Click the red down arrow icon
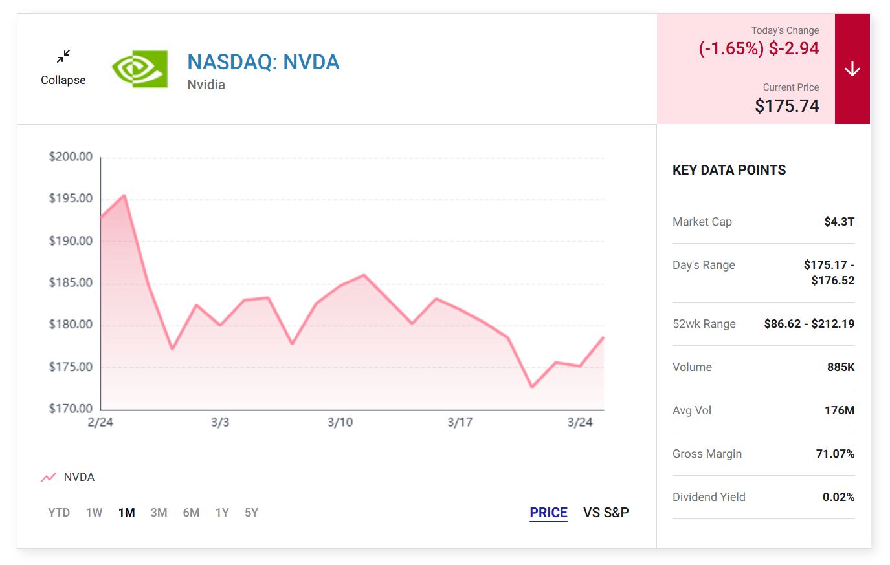 point(852,69)
